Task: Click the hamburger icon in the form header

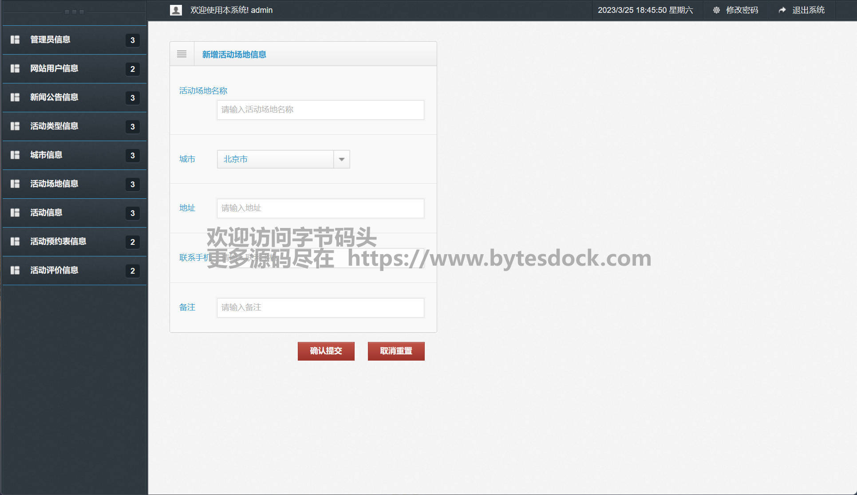Action: (x=182, y=54)
